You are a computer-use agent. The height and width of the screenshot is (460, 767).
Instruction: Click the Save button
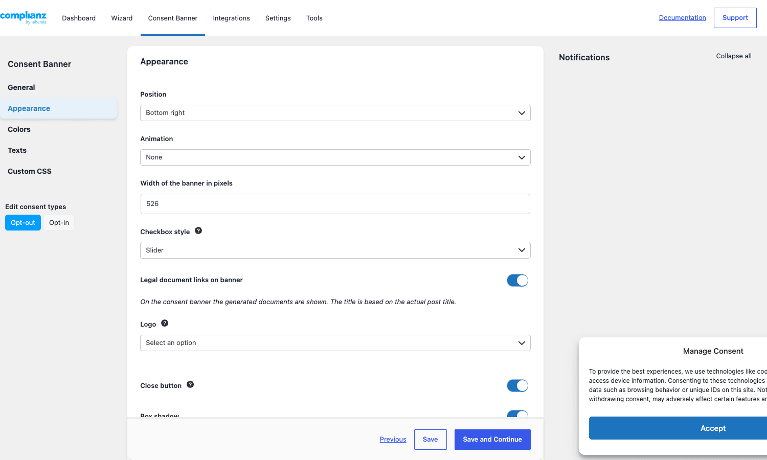point(431,440)
